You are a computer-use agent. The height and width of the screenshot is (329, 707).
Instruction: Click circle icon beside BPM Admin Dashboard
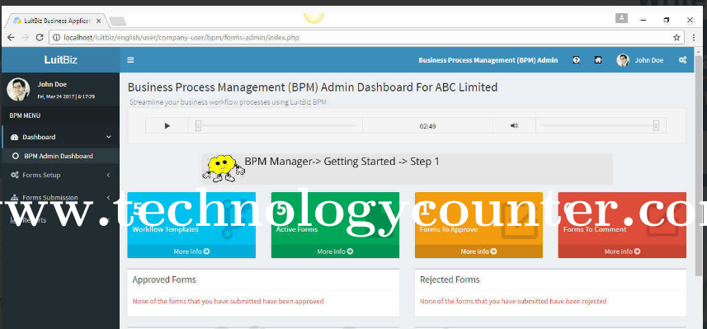click(16, 156)
